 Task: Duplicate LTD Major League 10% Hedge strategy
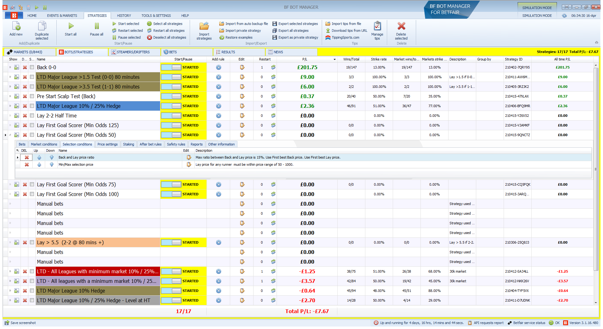(x=17, y=291)
